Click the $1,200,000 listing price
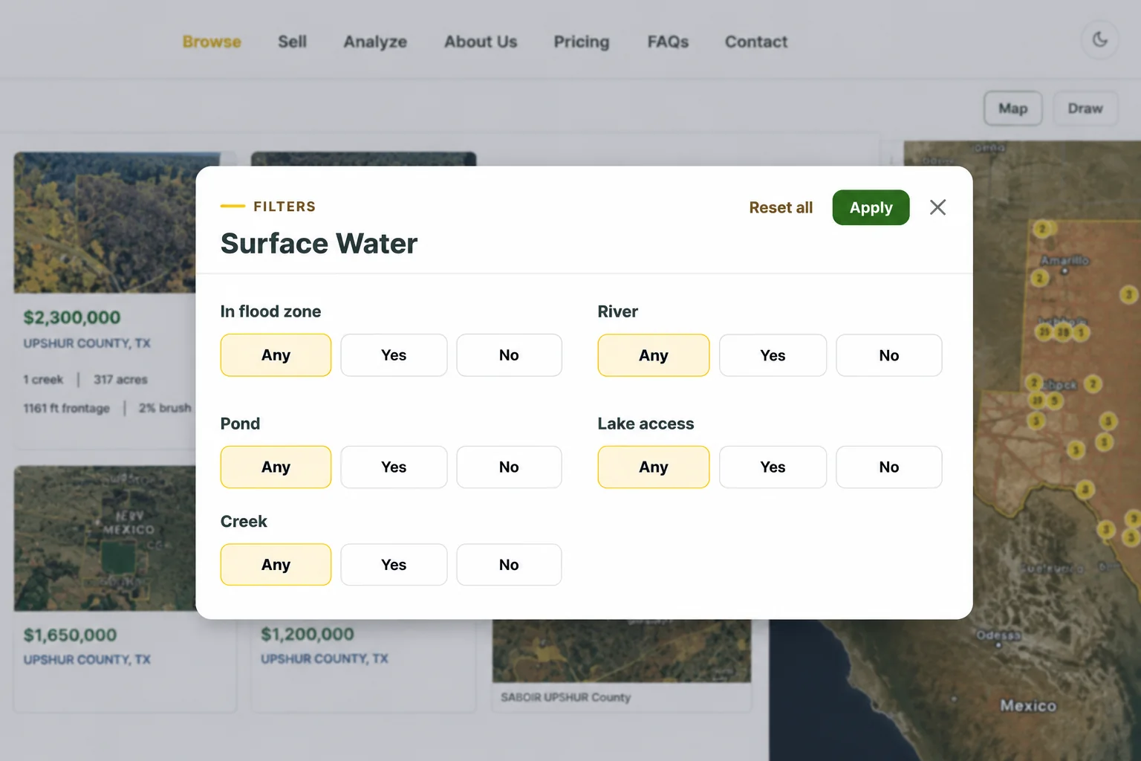 pyautogui.click(x=308, y=634)
